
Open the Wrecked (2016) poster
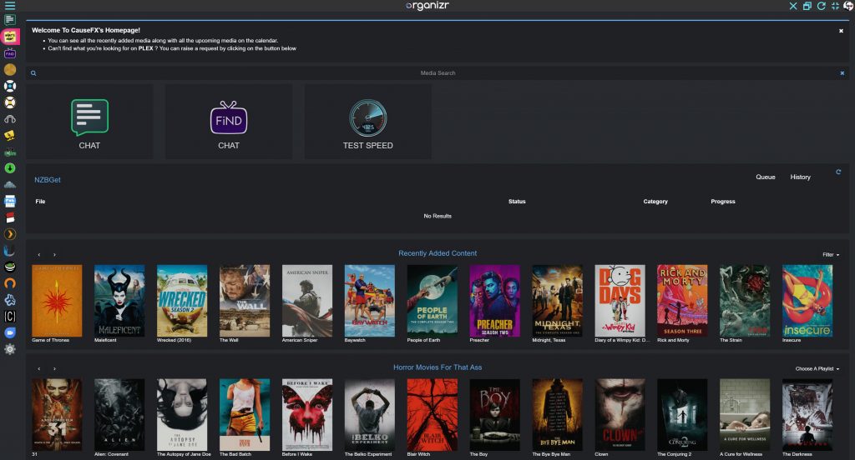pos(182,301)
